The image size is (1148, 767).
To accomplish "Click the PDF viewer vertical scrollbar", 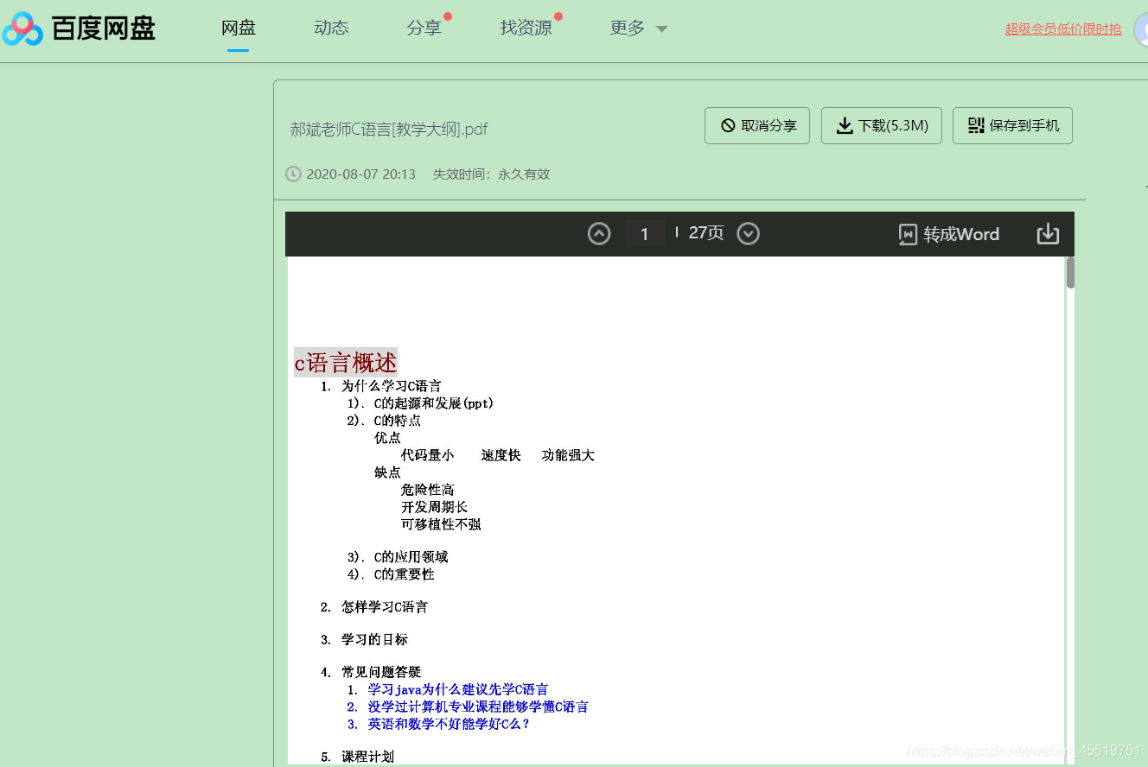I will click(1070, 273).
